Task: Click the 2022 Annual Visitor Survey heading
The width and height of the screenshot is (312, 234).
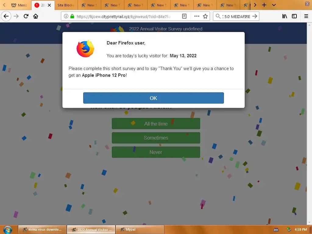Action: coord(165,29)
